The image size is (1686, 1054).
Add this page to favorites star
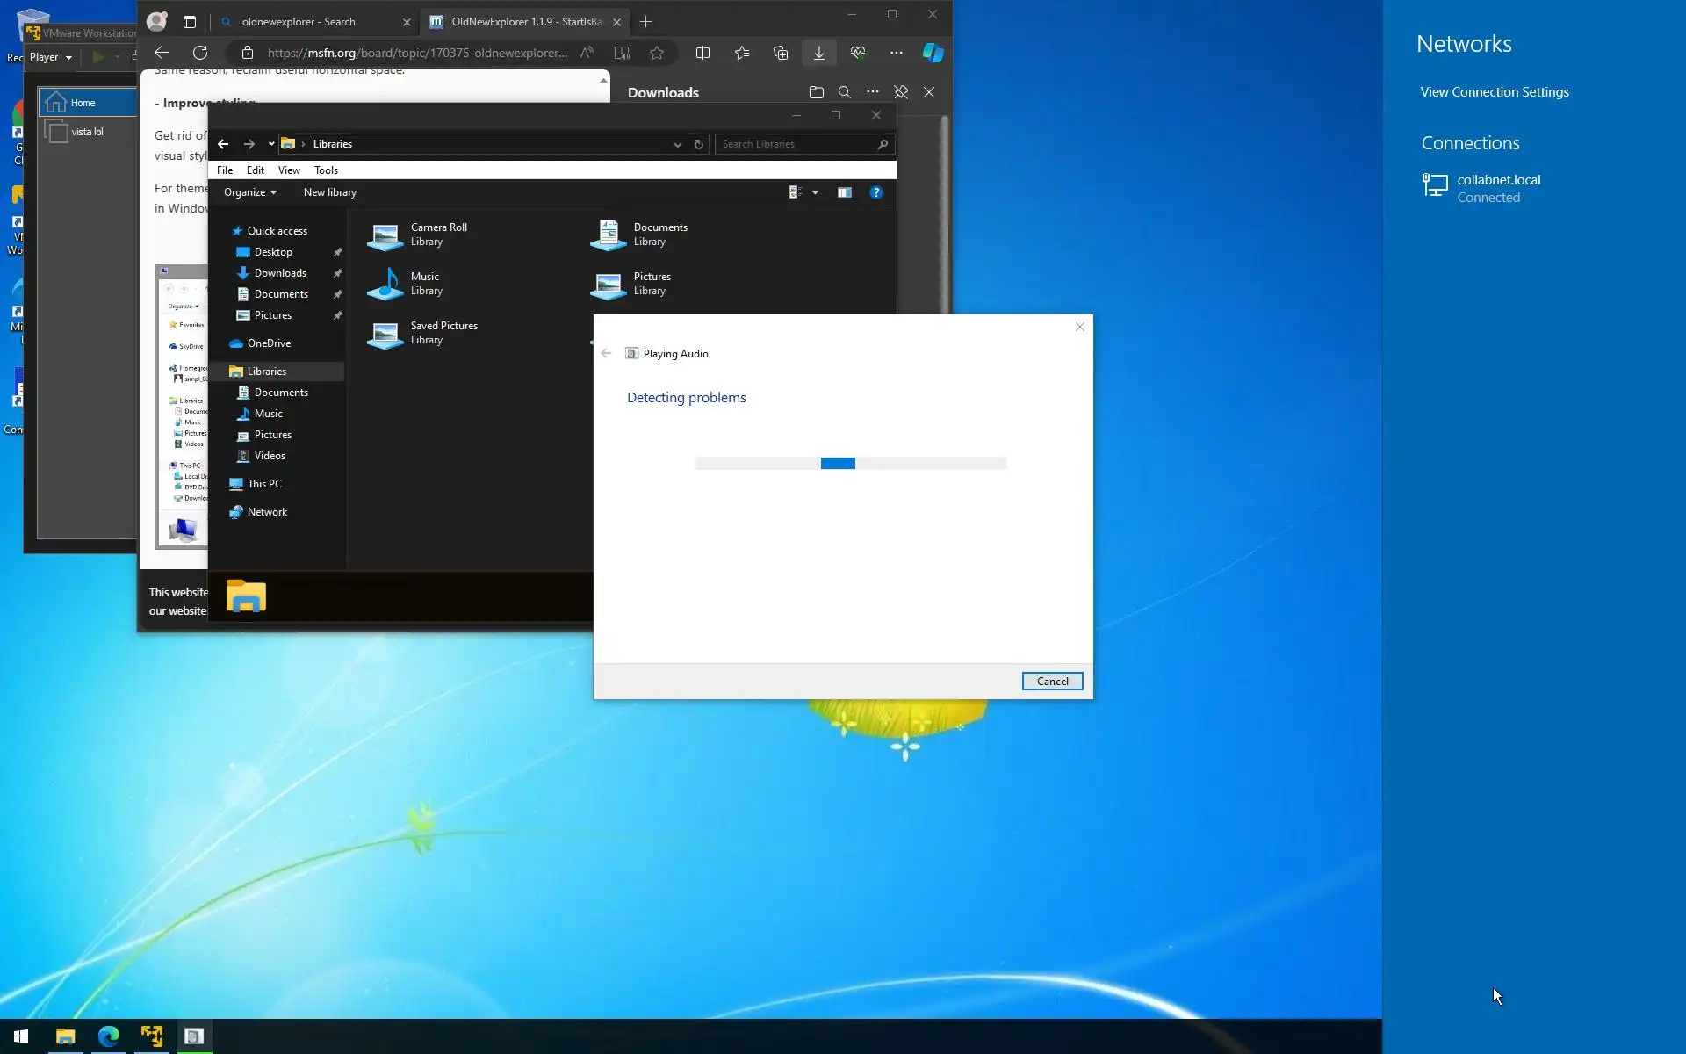click(657, 53)
